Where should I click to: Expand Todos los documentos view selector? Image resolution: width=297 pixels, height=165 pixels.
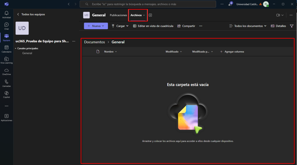click(x=248, y=26)
